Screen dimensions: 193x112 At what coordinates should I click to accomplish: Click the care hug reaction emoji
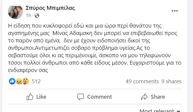25,81
